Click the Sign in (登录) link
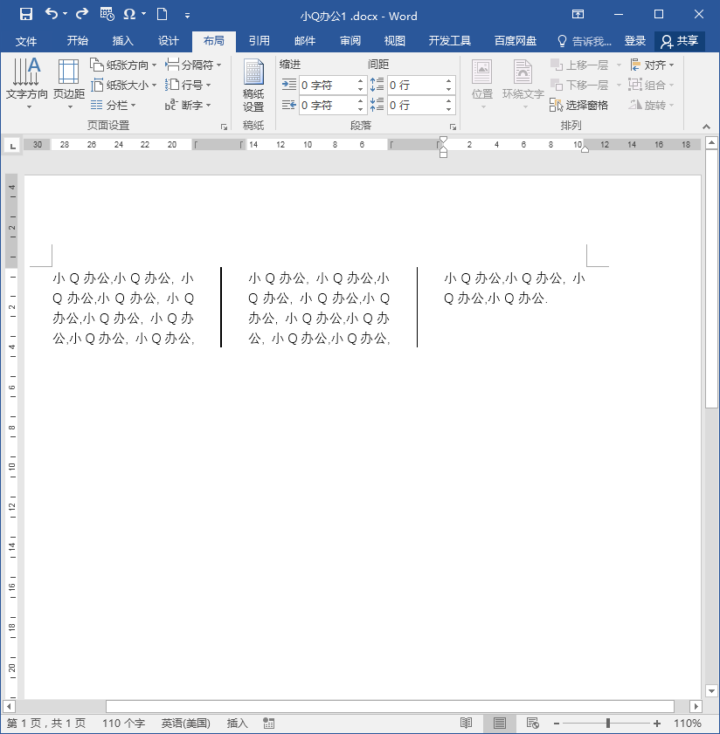 [x=634, y=41]
